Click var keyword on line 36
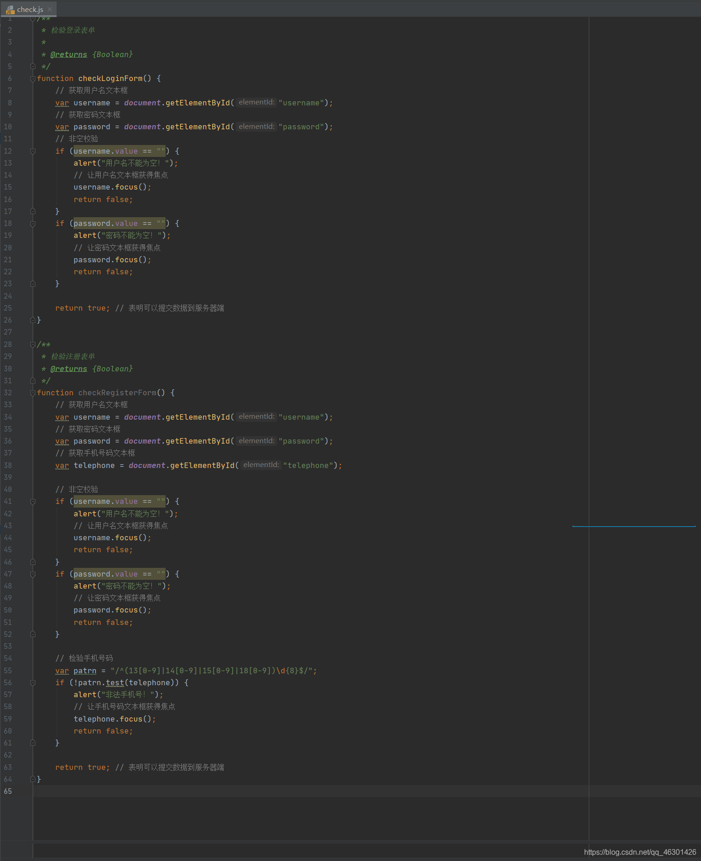The image size is (701, 861). [62, 441]
